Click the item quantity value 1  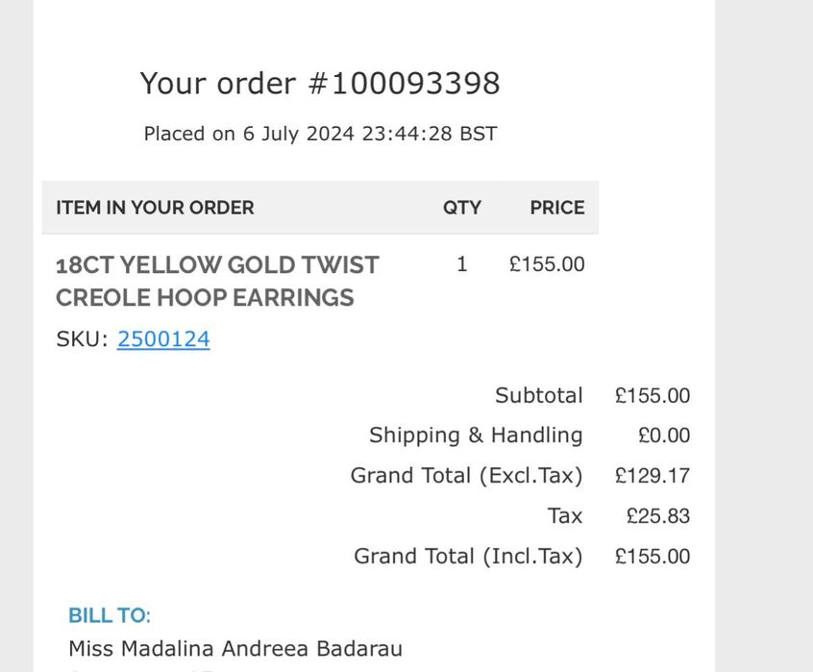pos(462,264)
